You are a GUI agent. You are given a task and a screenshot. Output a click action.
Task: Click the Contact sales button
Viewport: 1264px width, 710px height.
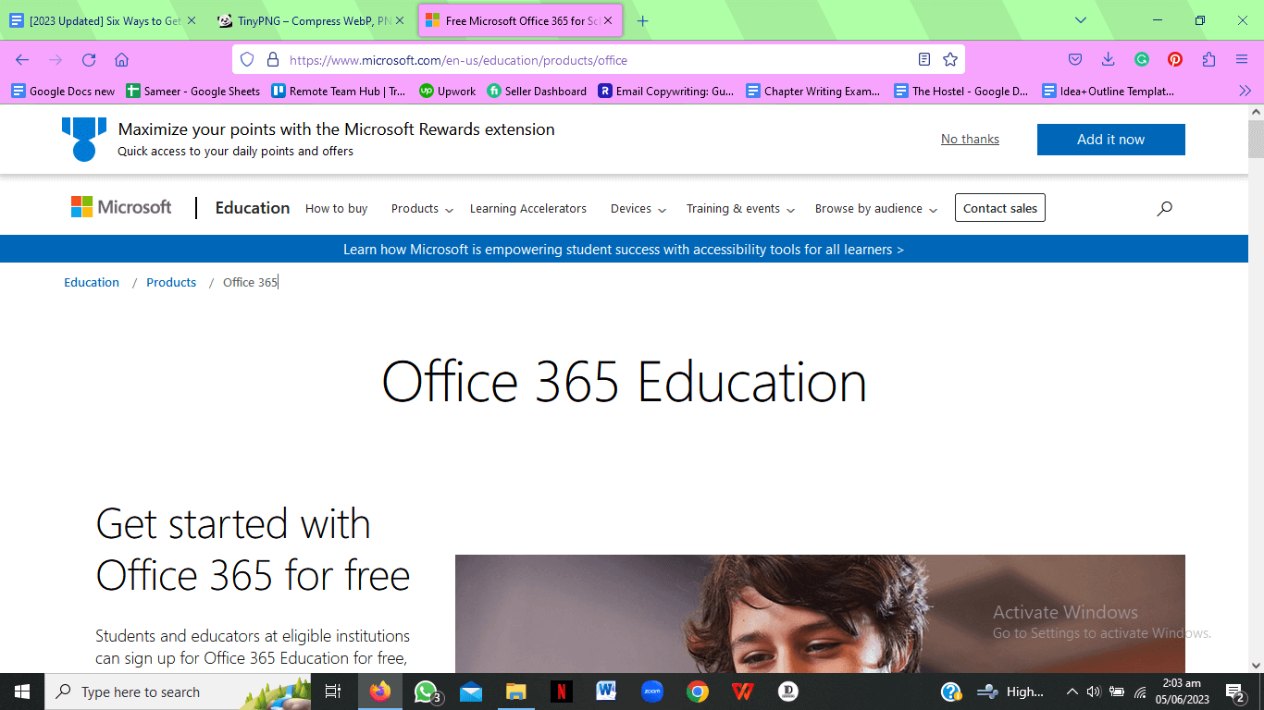(1000, 208)
